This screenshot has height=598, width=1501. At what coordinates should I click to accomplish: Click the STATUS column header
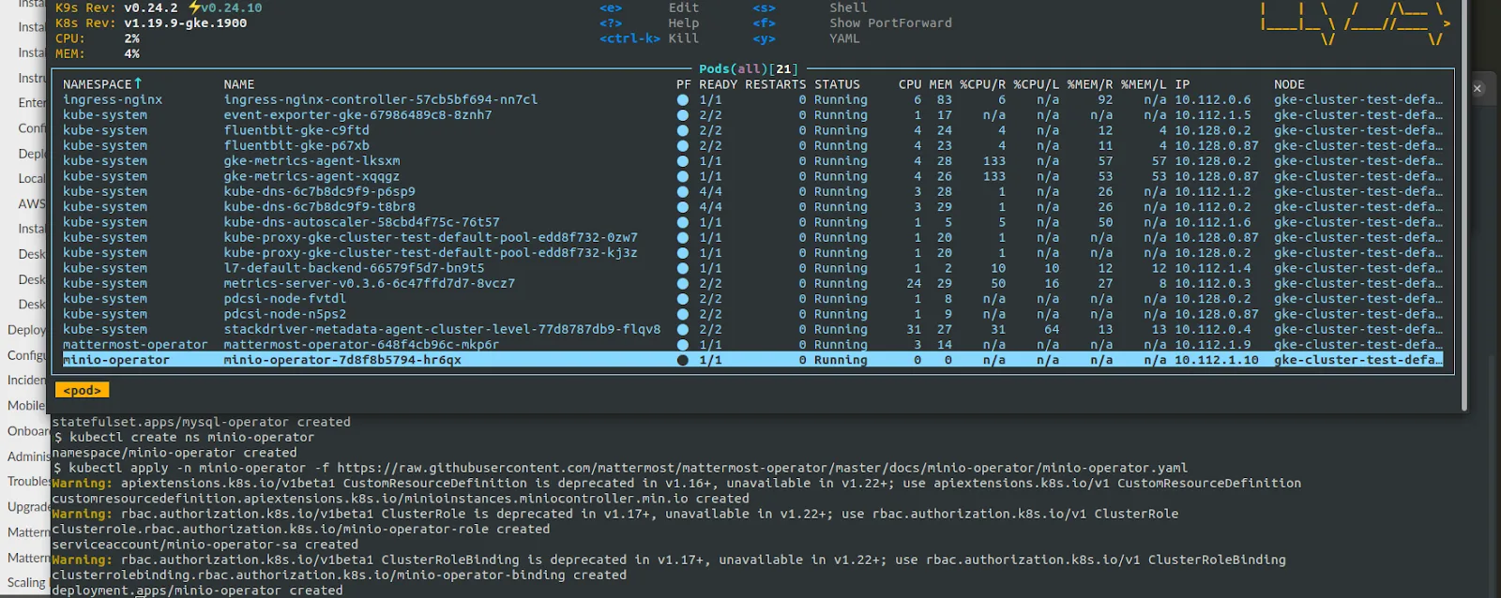pyautogui.click(x=837, y=84)
